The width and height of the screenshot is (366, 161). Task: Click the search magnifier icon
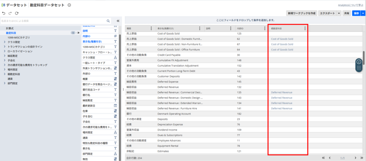pos(108,21)
